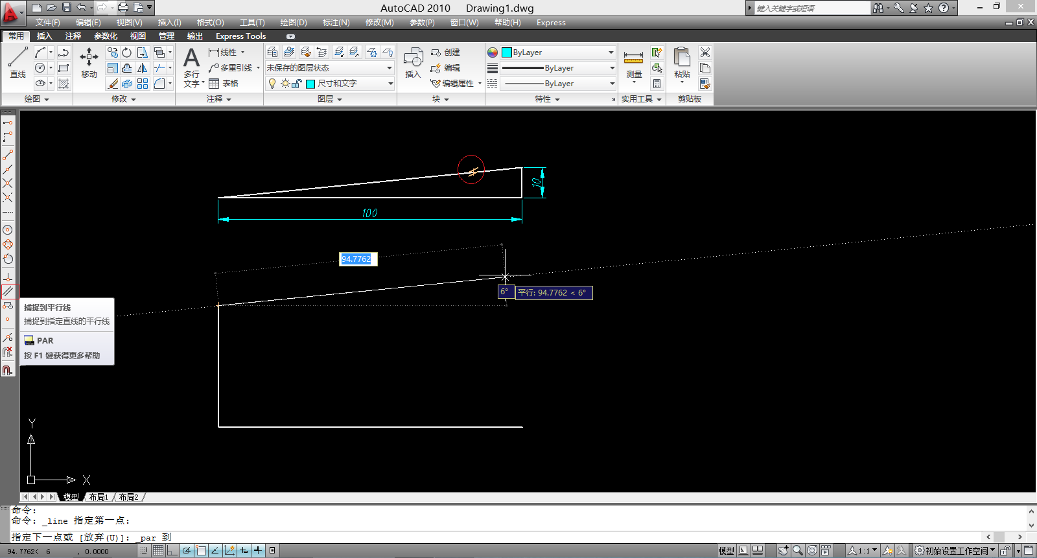Toggle Ortho mode in status bar

click(172, 551)
